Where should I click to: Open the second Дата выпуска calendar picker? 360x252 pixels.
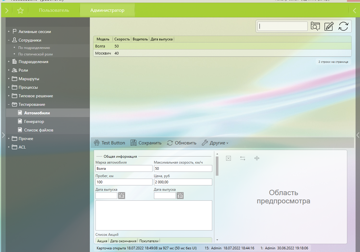180,195
